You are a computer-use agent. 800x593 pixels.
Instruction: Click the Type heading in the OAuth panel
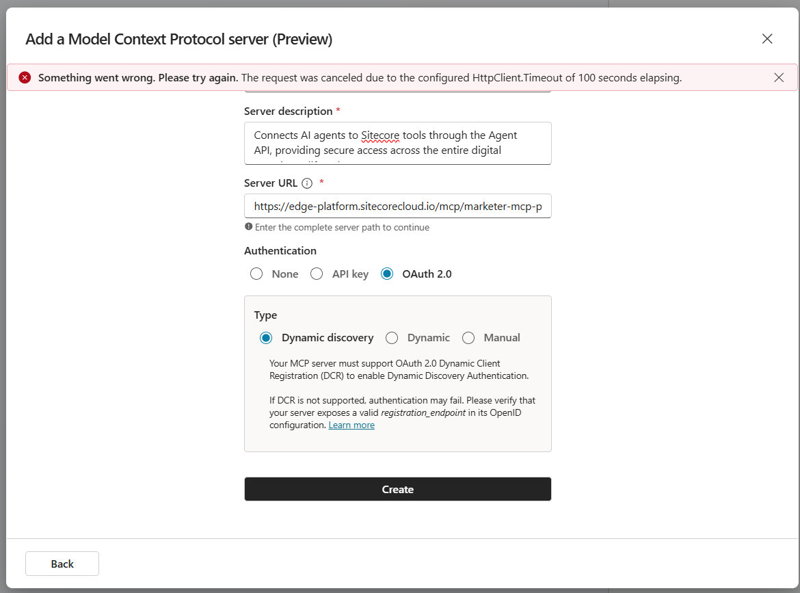tap(265, 315)
